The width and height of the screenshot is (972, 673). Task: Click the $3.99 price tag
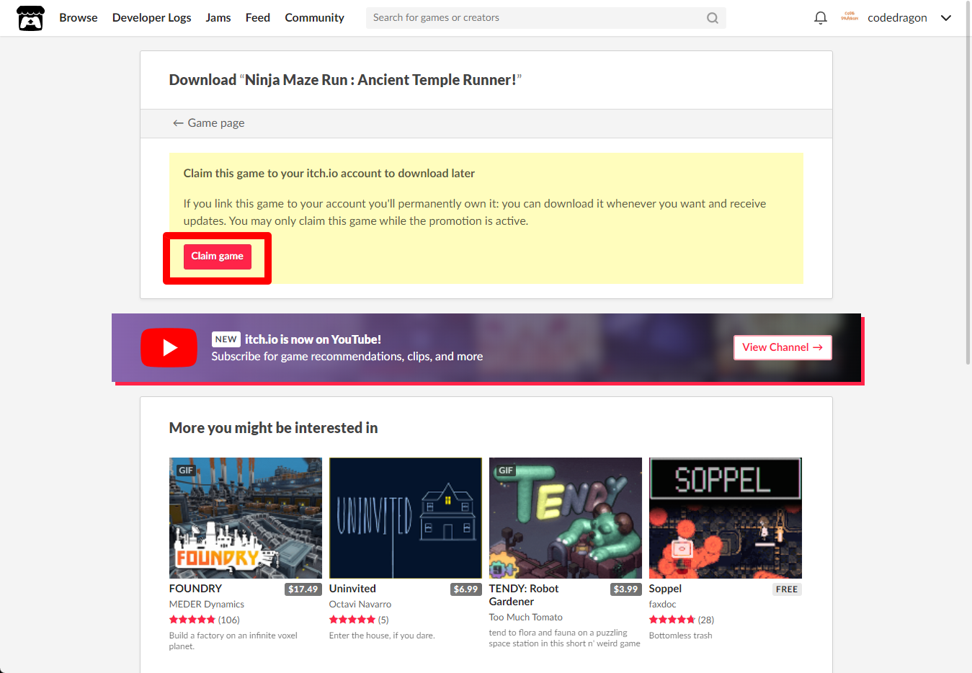coord(625,589)
